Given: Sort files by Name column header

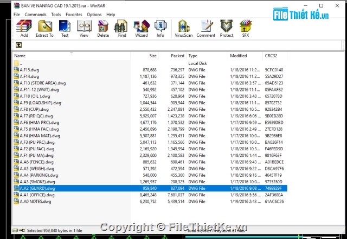Looking at the screenshot, I should coord(71,56).
